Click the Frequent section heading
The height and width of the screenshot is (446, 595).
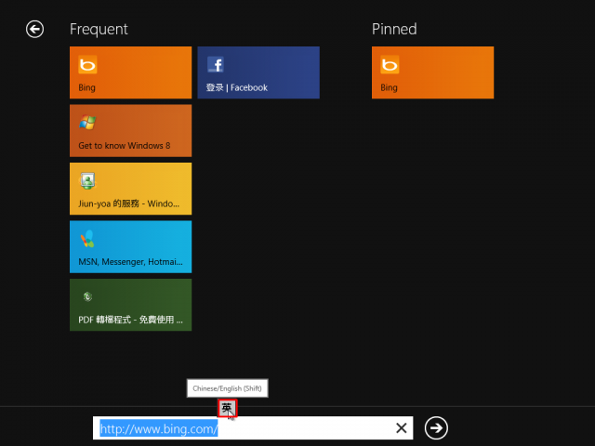click(99, 29)
